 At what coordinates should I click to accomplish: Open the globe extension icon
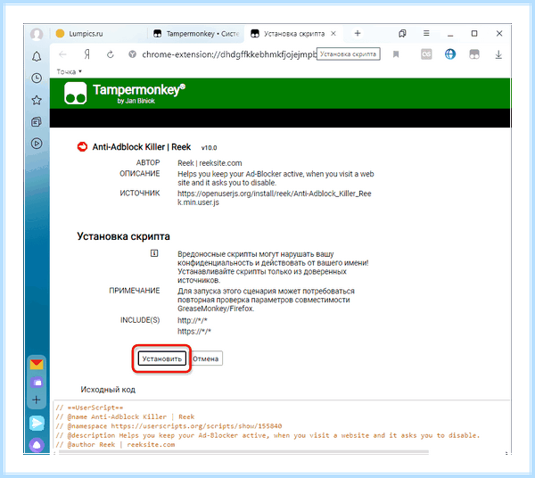coord(450,54)
